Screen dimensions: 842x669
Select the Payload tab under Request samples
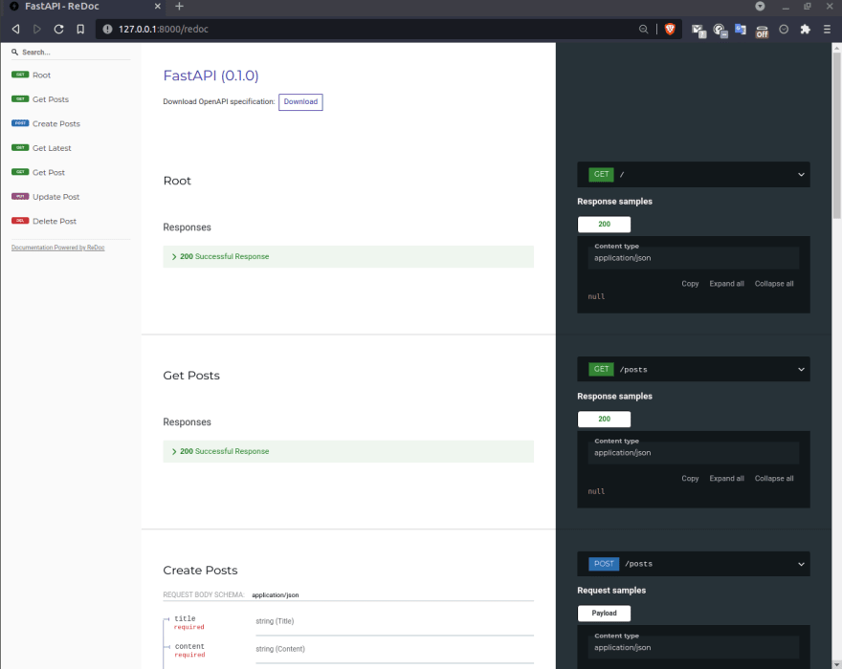click(604, 614)
